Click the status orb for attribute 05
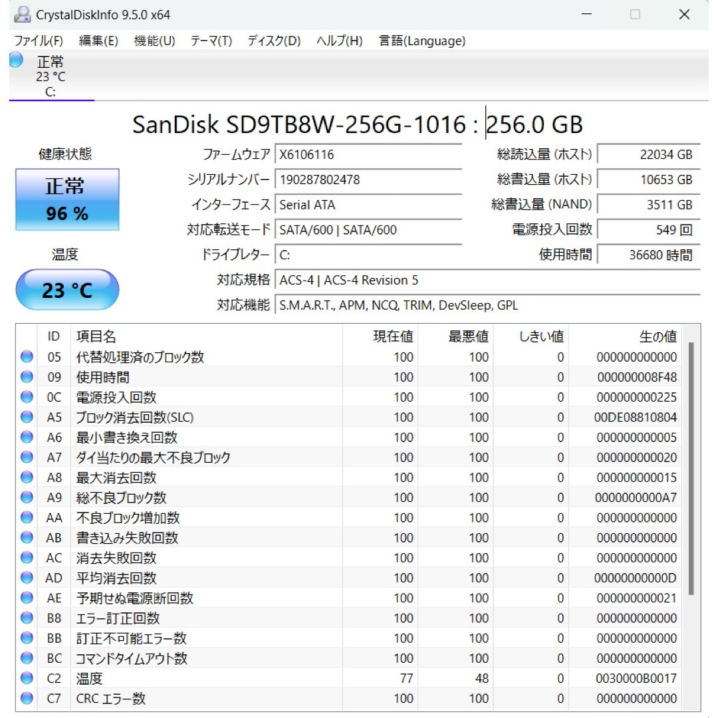Screen dimensions: 718x718 pyautogui.click(x=27, y=357)
